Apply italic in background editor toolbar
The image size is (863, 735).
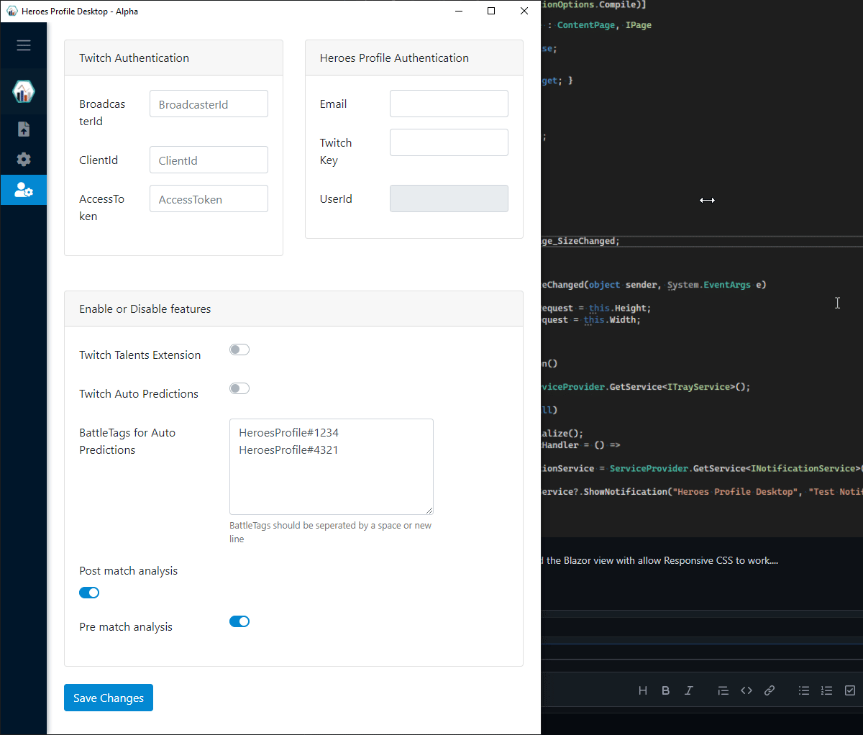(x=689, y=690)
